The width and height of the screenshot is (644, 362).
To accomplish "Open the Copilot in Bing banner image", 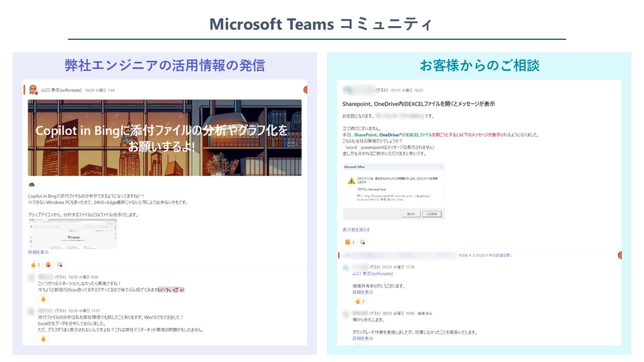I will 165,137.
